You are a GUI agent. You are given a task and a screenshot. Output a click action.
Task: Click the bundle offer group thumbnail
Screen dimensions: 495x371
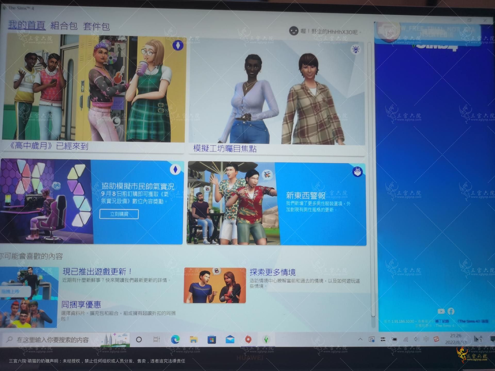[x=28, y=314]
